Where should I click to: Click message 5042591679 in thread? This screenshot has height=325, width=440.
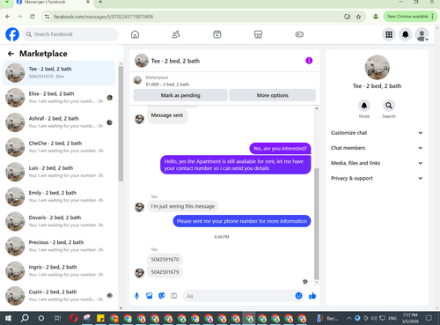tap(165, 272)
